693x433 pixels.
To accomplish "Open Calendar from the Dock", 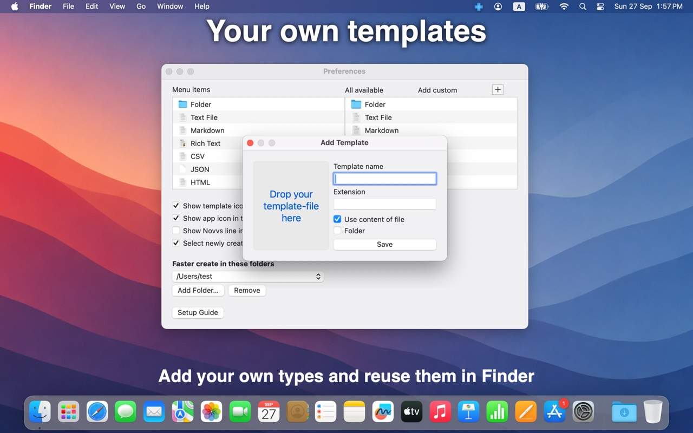I will pyautogui.click(x=269, y=412).
